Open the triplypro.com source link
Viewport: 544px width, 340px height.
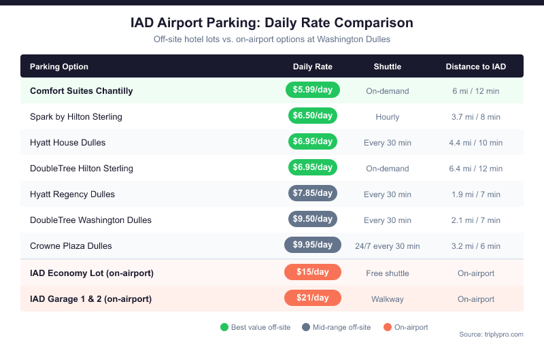[492, 334]
